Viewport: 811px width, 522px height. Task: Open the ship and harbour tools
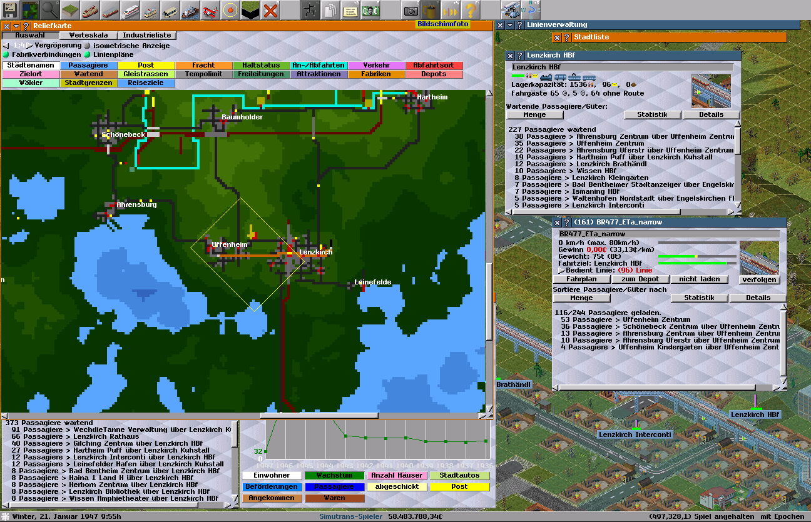pos(190,10)
